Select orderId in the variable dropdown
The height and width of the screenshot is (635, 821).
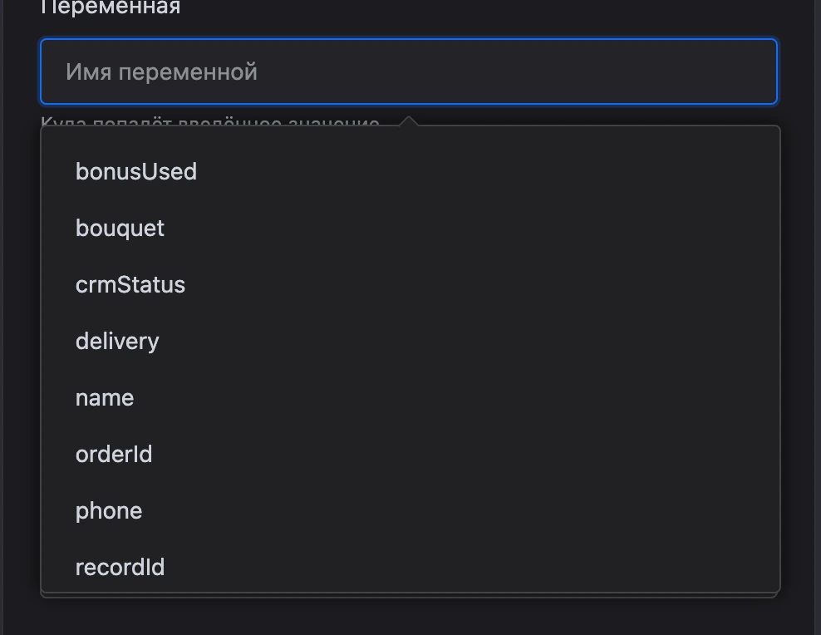tap(410, 455)
